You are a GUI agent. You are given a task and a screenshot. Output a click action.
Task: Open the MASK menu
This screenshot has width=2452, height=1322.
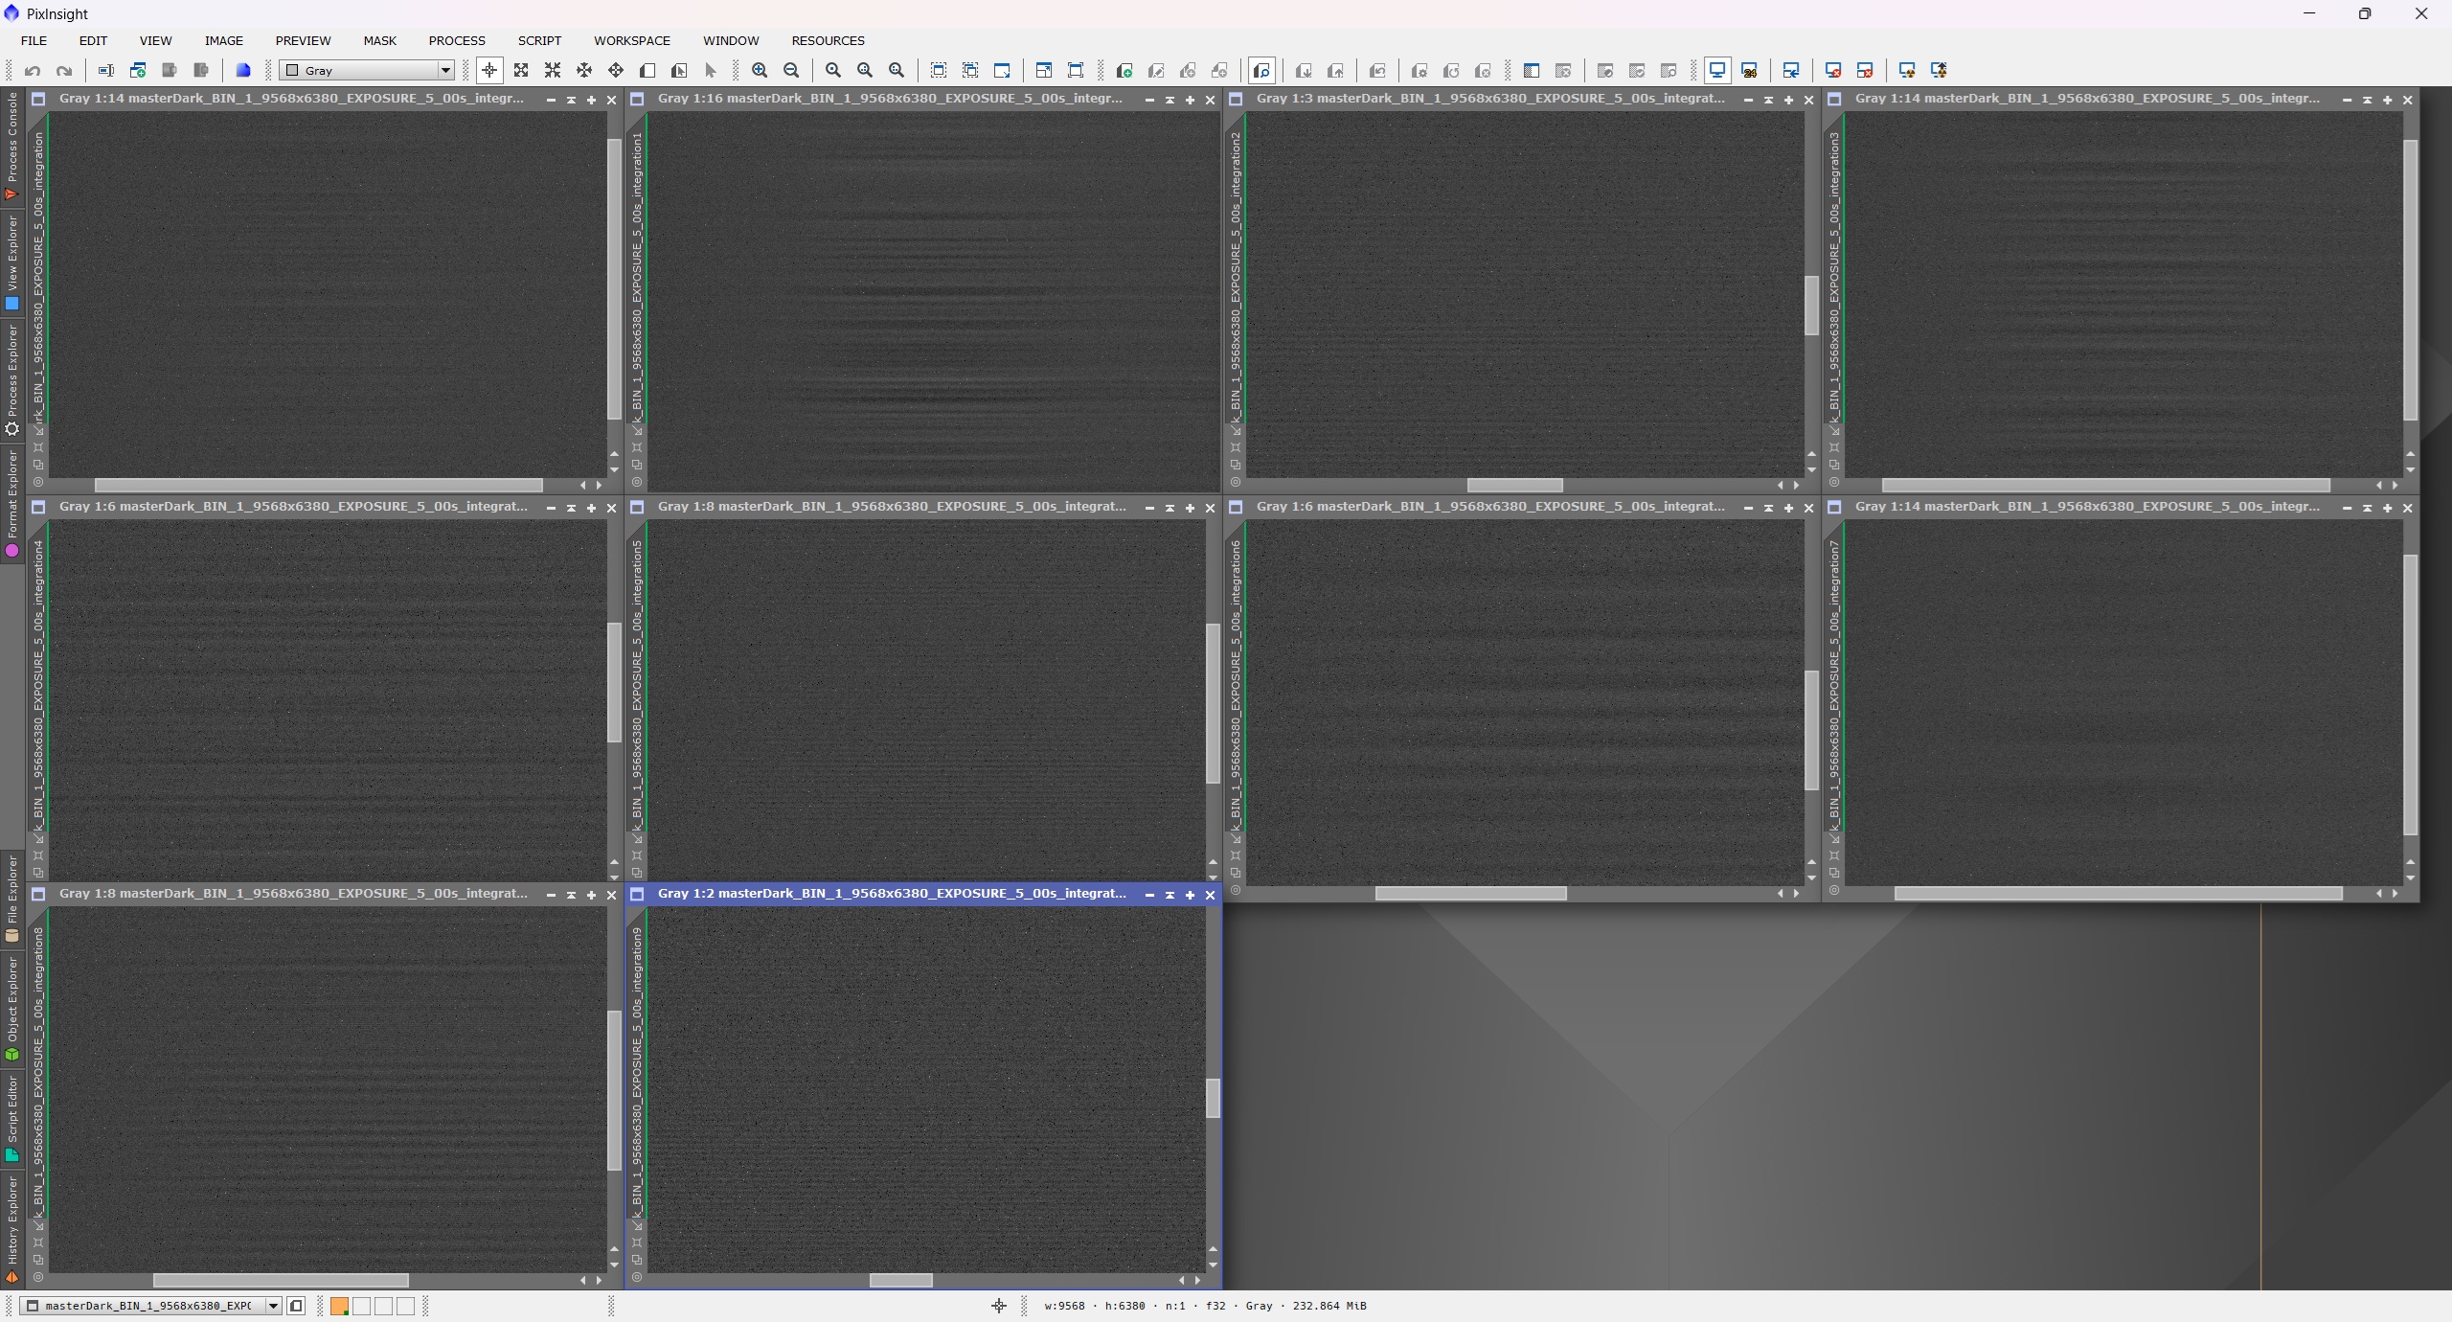[379, 40]
